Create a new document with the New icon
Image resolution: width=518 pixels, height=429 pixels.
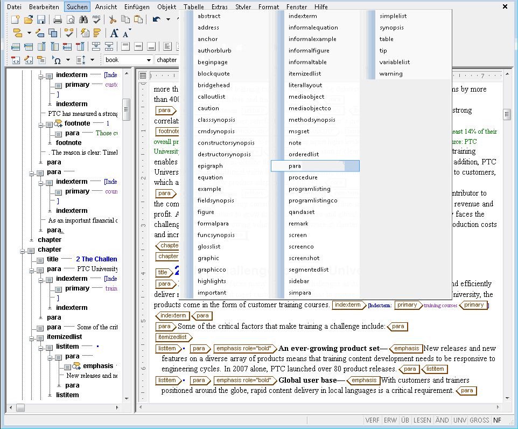pos(16,19)
